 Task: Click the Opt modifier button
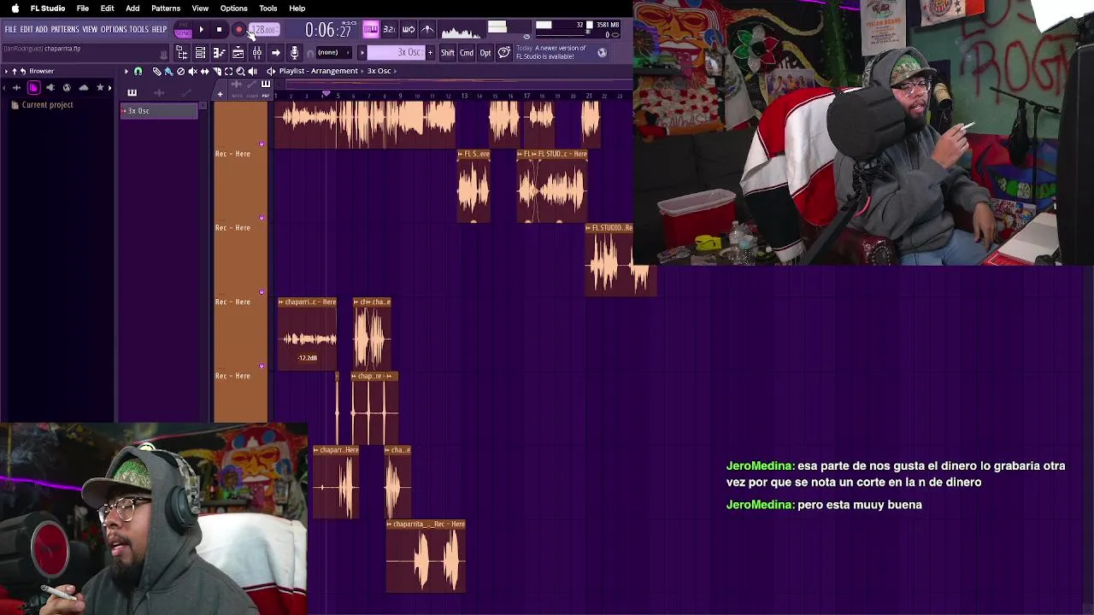pyautogui.click(x=485, y=52)
